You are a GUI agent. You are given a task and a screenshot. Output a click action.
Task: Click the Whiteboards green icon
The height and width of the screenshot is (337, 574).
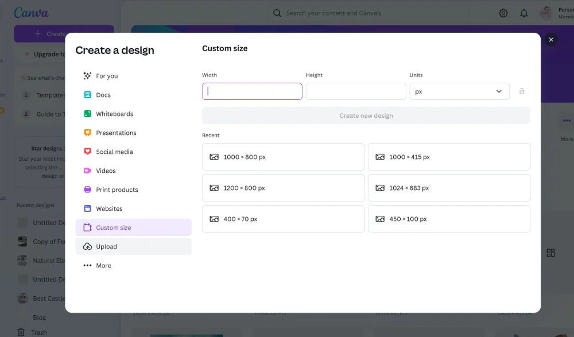coord(87,114)
